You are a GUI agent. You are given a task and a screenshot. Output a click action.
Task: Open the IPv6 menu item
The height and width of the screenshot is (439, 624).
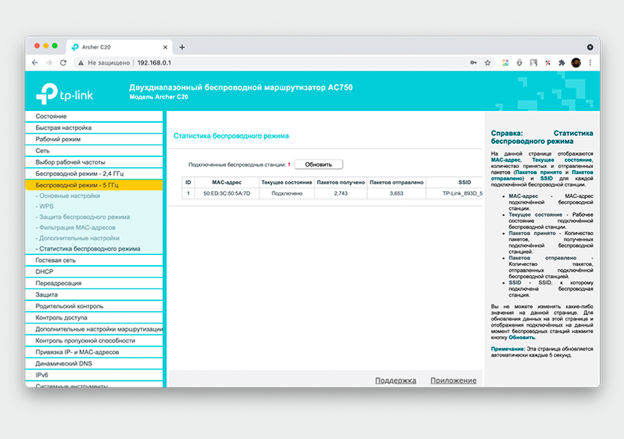(x=94, y=375)
